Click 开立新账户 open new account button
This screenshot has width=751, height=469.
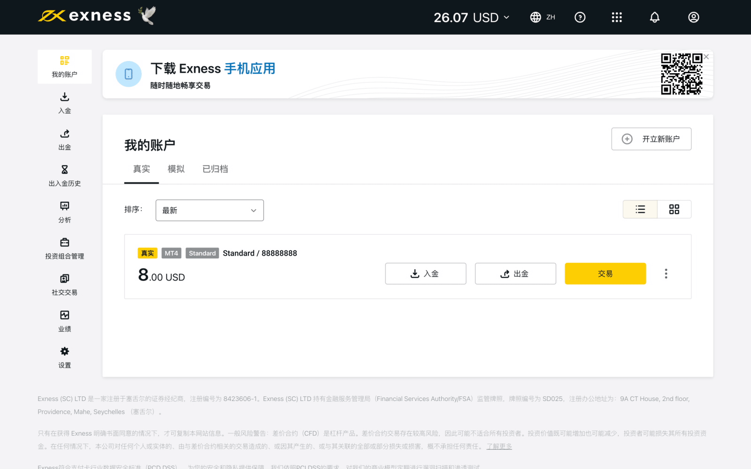[651, 139]
